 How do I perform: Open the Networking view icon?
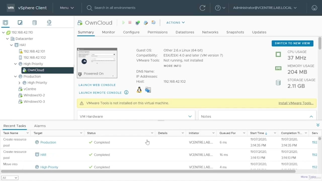pyautogui.click(x=49, y=23)
